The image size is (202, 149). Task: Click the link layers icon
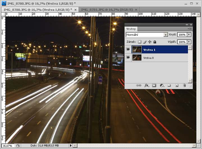(139, 85)
